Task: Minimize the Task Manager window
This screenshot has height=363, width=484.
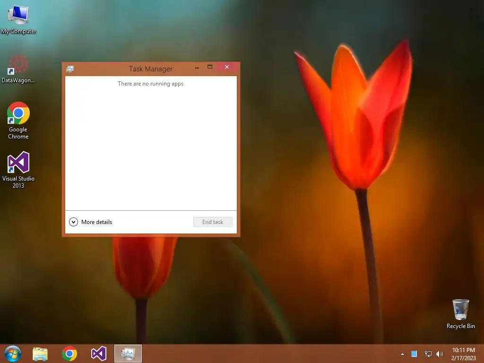Action: pos(197,67)
